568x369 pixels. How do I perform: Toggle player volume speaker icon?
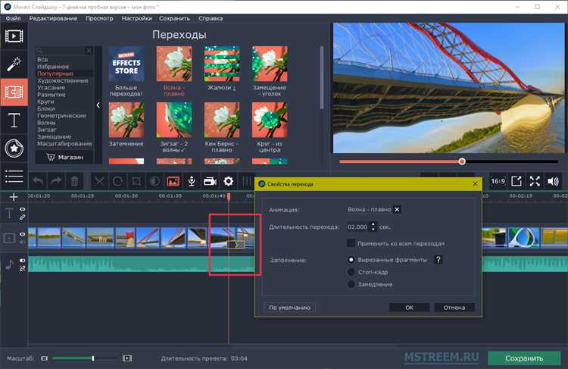click(554, 181)
